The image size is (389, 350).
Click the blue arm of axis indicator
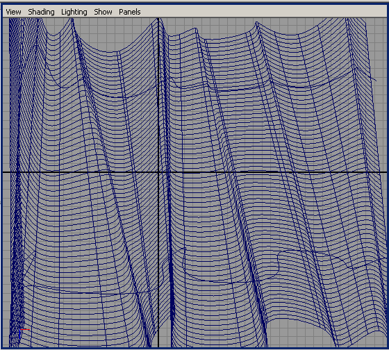pyautogui.click(x=19, y=334)
